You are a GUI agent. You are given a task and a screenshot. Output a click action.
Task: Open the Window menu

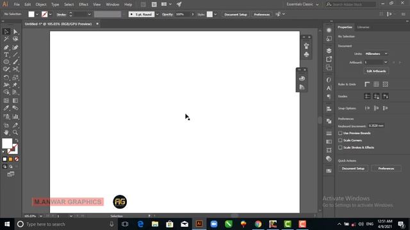click(x=113, y=4)
